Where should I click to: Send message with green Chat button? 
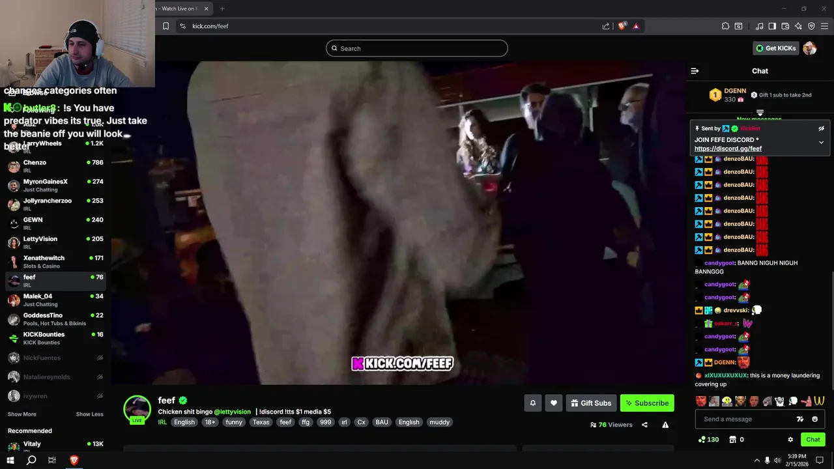[812, 440]
